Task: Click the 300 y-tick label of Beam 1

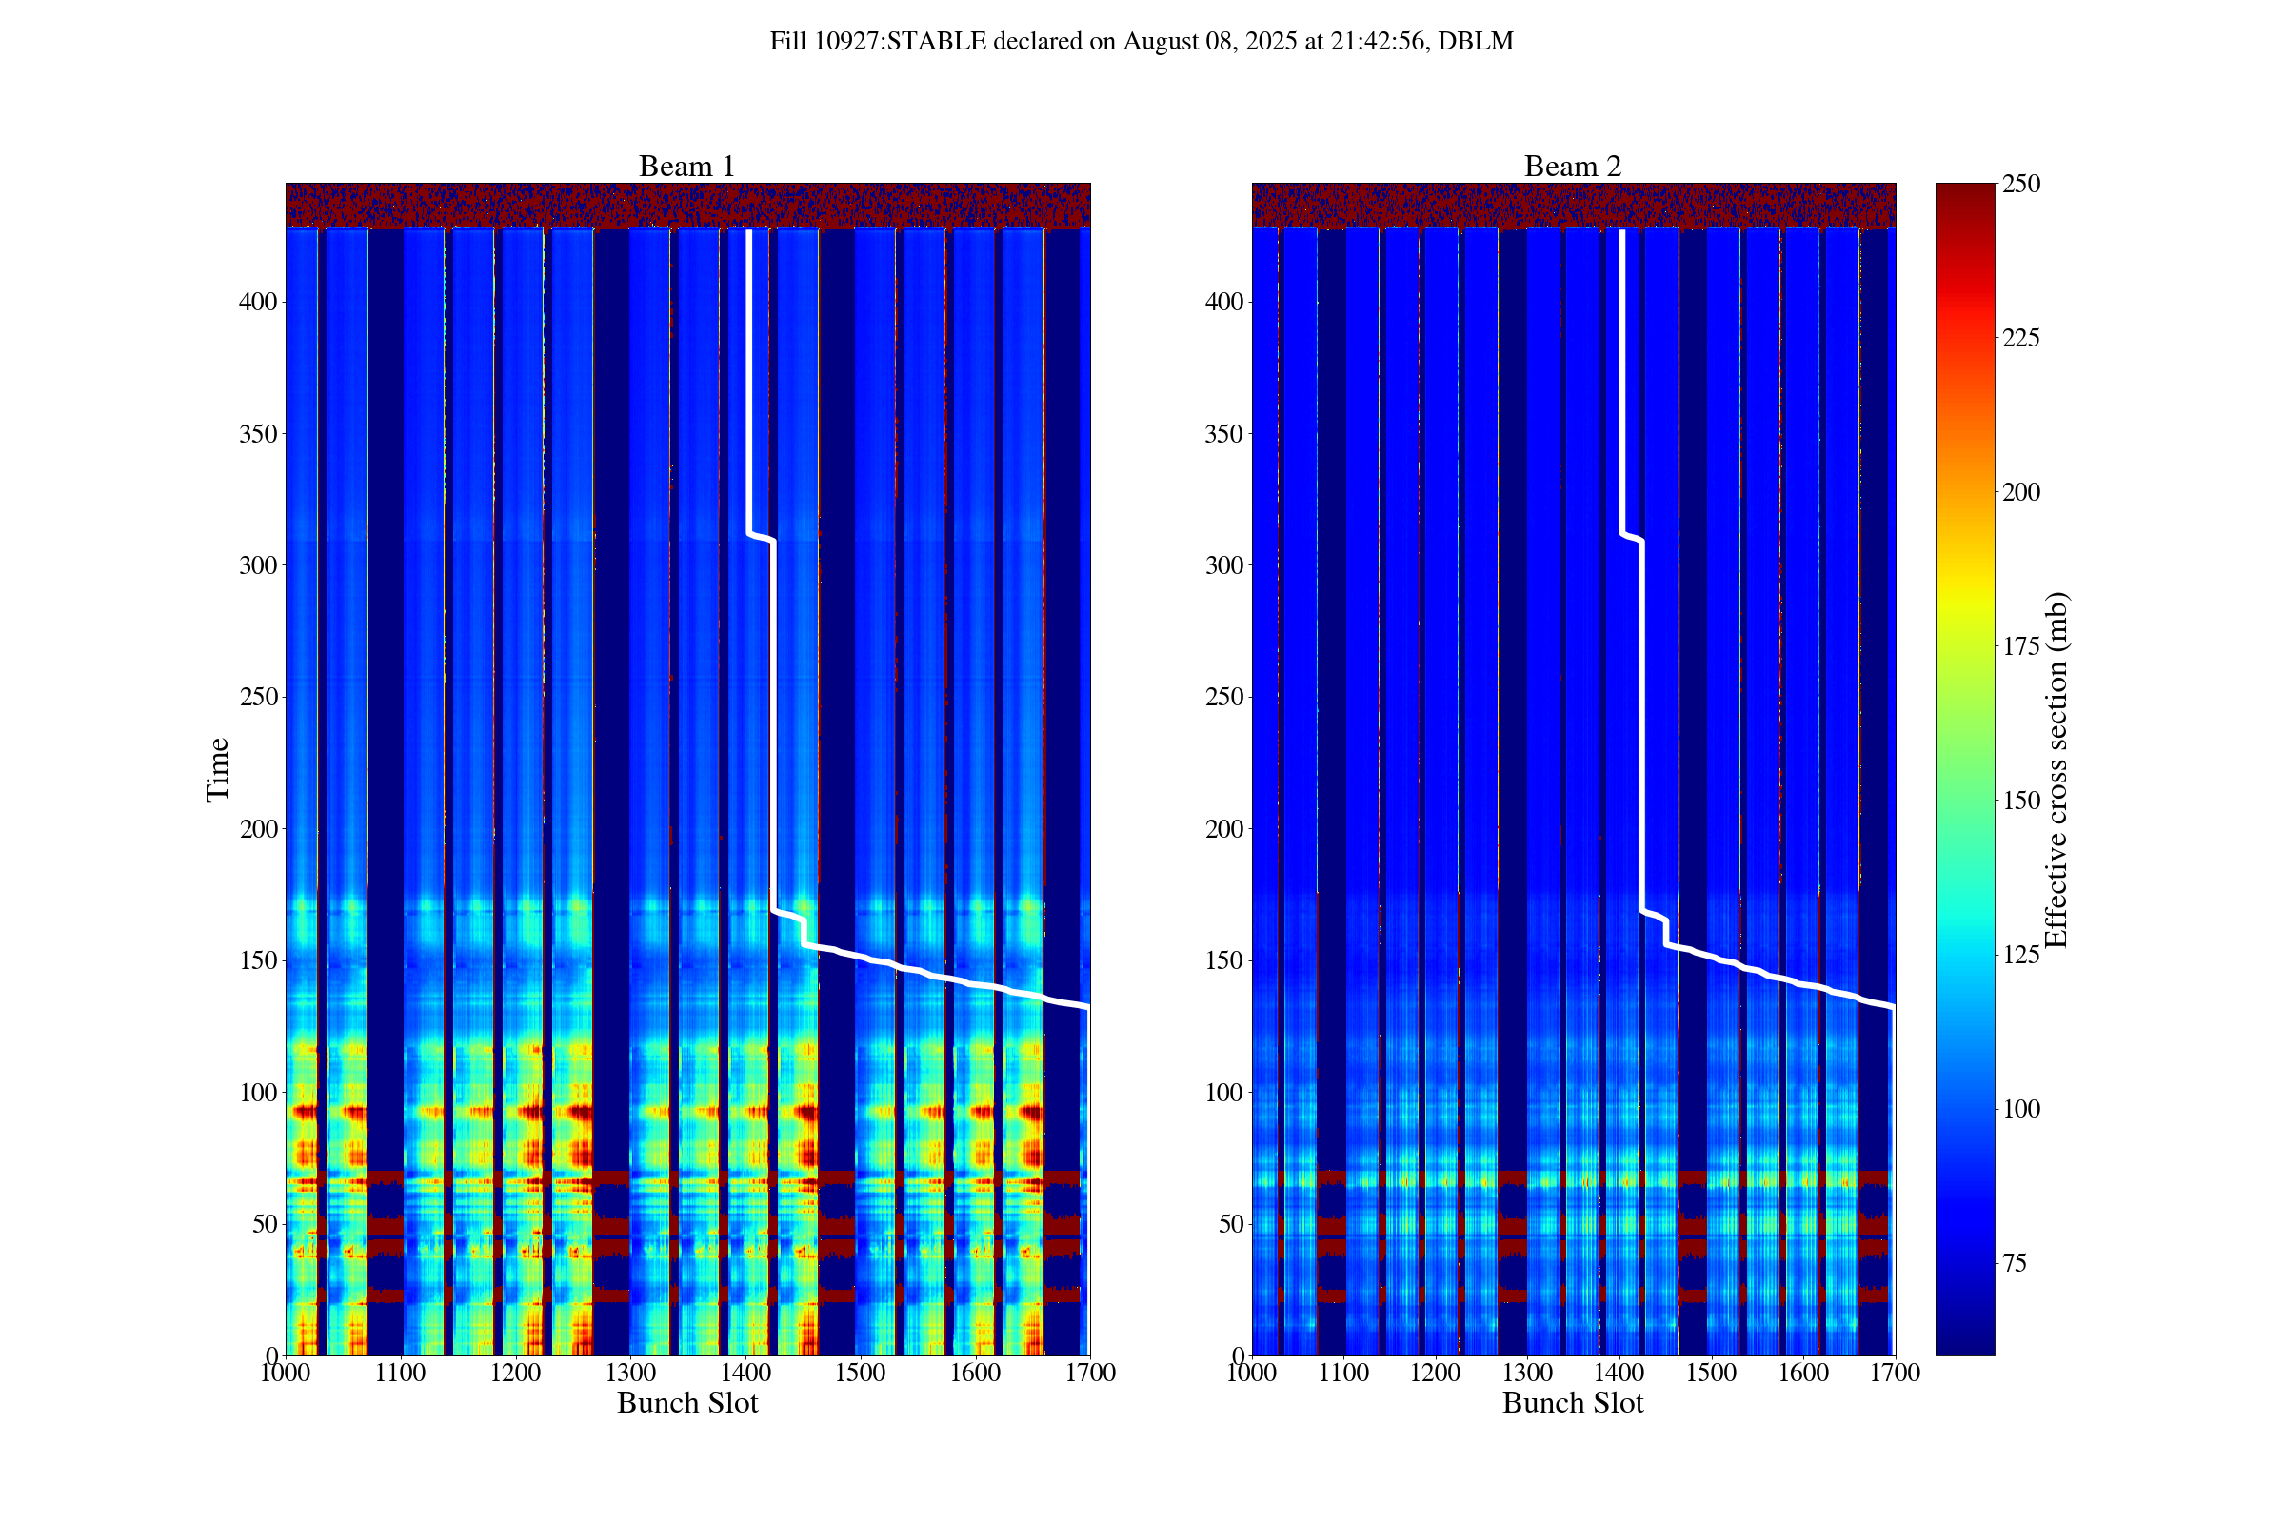Action: pyautogui.click(x=258, y=565)
